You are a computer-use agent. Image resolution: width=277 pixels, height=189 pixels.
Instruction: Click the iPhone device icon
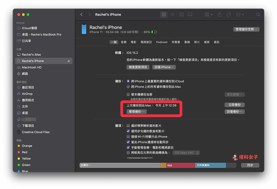tap(84, 29)
